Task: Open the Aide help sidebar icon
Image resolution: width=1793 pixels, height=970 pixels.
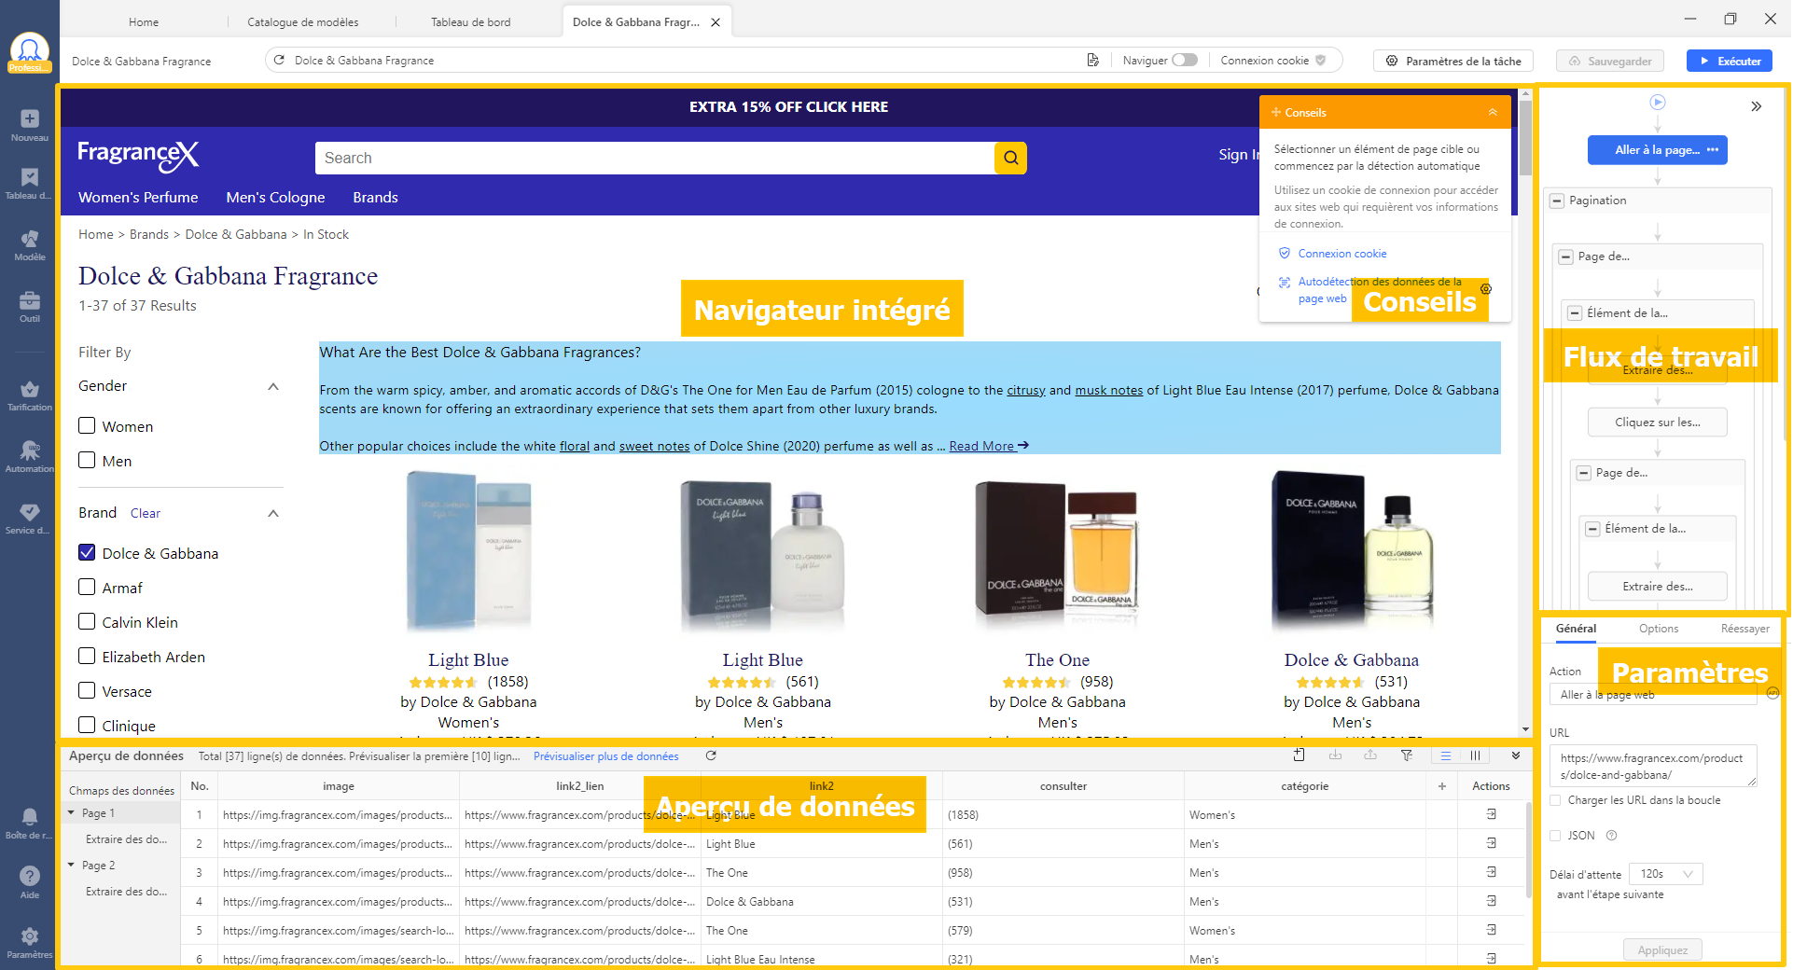Action: pyautogui.click(x=30, y=881)
